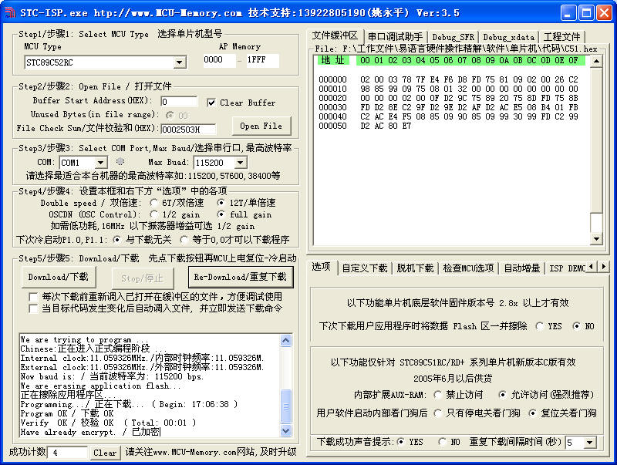The image size is (617, 465).
Task: Click the Buffer Start Address field
Action: point(179,102)
